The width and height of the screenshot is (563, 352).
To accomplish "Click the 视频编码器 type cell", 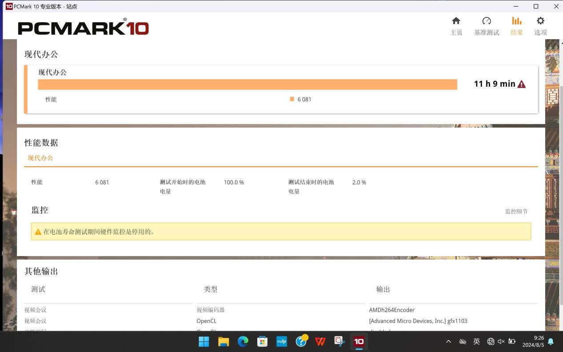I will (211, 310).
